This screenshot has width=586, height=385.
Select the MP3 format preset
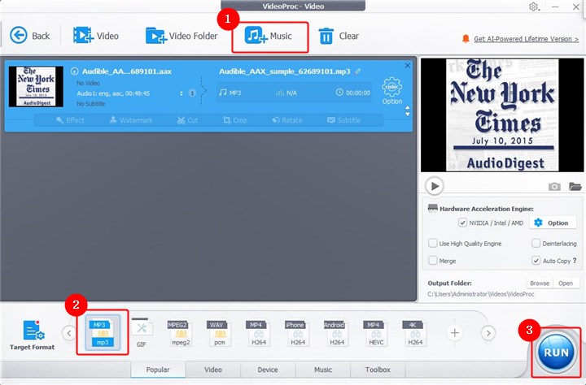pos(103,333)
